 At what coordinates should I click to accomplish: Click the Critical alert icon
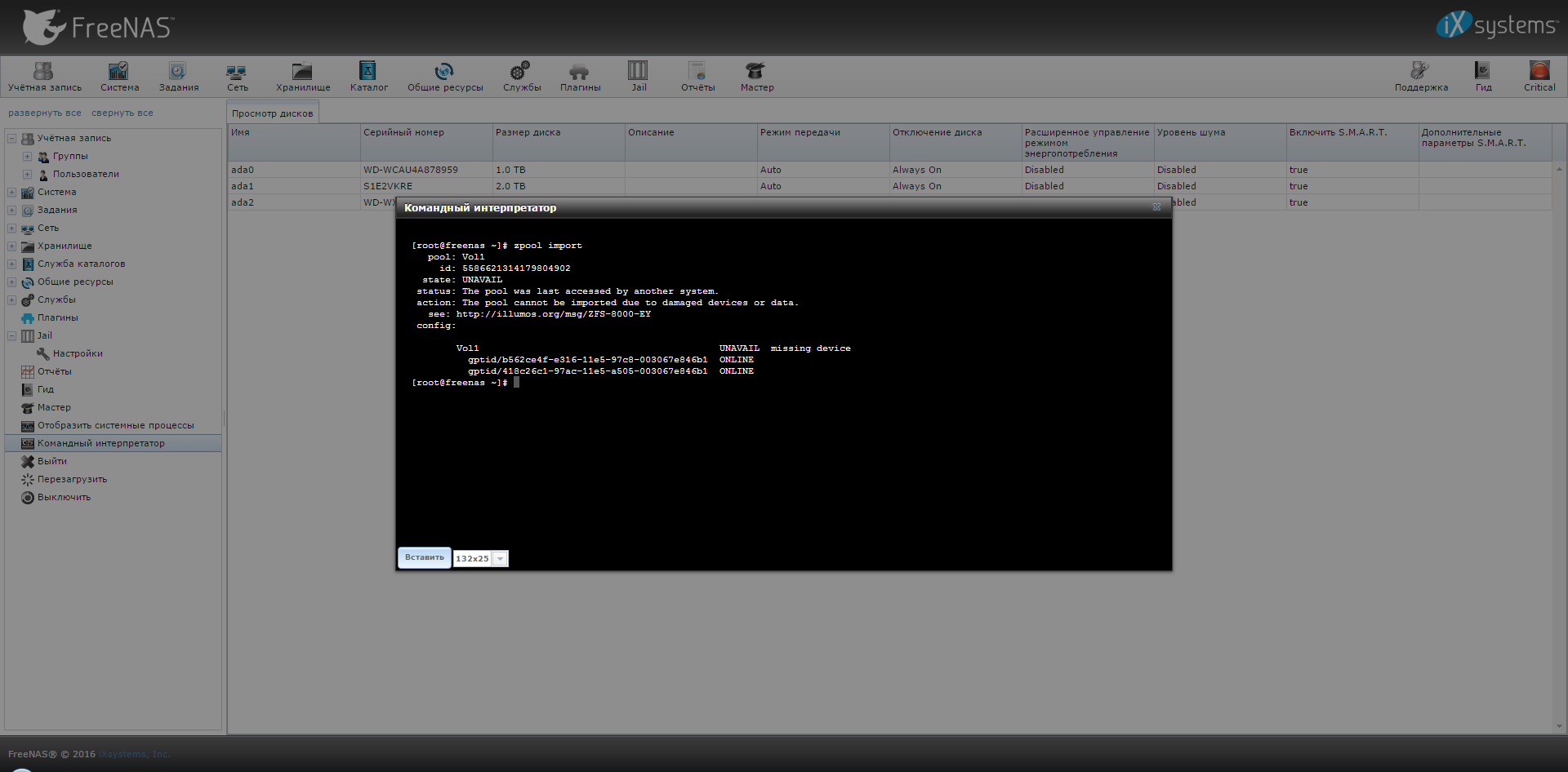click(x=1539, y=72)
